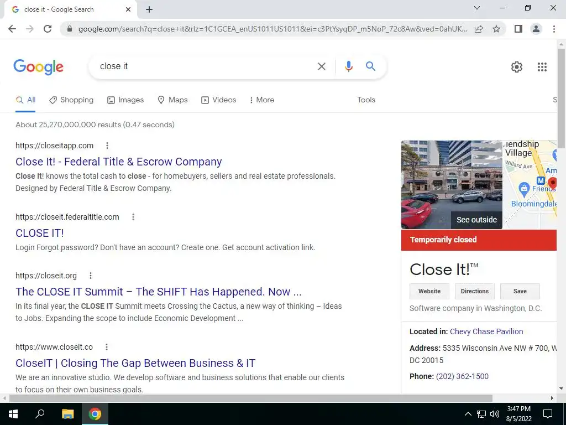This screenshot has height=425, width=566.
Task: Click the microphone voice search icon
Action: pos(348,66)
